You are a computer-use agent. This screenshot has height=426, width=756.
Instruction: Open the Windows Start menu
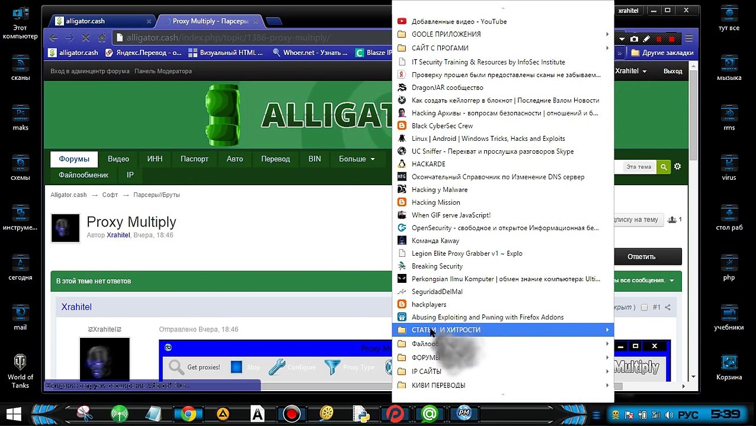coord(14,414)
